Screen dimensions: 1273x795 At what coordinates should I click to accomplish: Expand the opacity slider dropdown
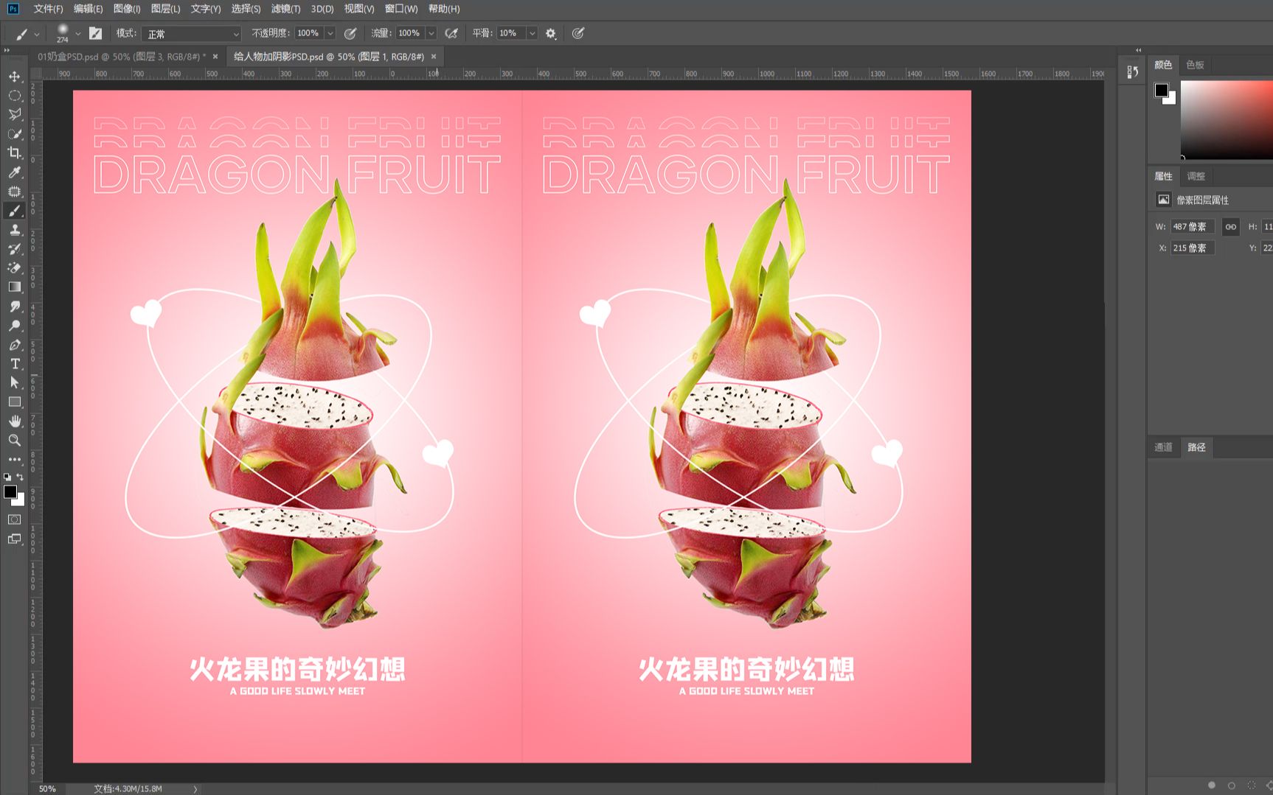pyautogui.click(x=330, y=33)
